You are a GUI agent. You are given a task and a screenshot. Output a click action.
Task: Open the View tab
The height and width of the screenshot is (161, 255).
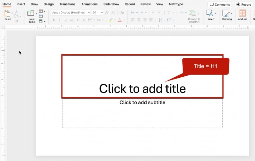pyautogui.click(x=160, y=4)
